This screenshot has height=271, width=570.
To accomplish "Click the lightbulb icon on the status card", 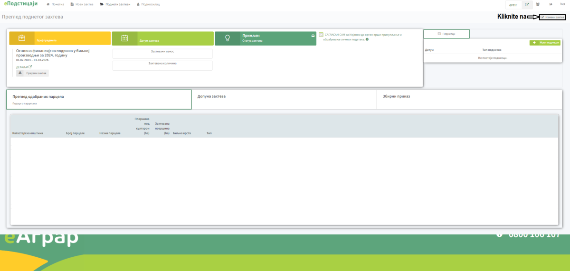I will click(x=227, y=38).
